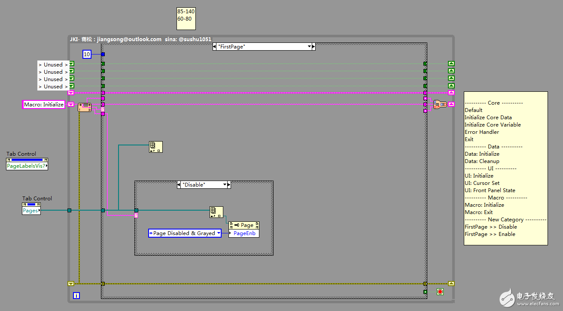Click the "Tab Control" label above Pages
Image resolution: width=563 pixels, height=311 pixels.
pyautogui.click(x=37, y=199)
